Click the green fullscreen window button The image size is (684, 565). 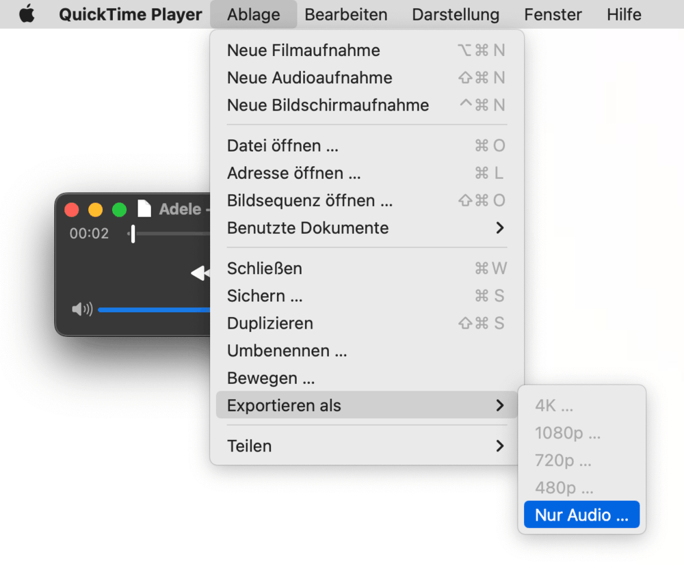pyautogui.click(x=119, y=210)
